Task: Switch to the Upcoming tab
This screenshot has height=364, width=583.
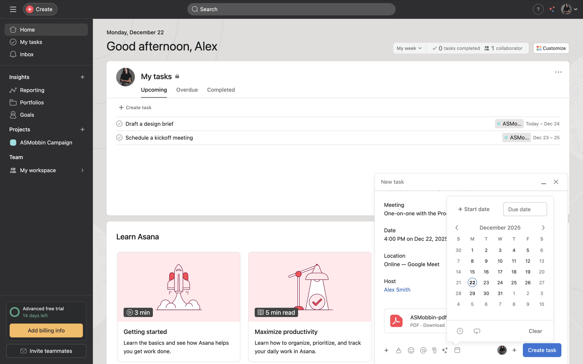Action: (154, 90)
